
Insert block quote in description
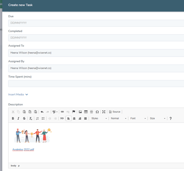point(62,119)
